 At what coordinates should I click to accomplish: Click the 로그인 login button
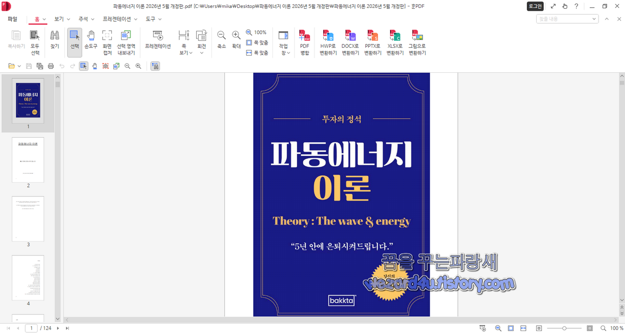coord(535,6)
